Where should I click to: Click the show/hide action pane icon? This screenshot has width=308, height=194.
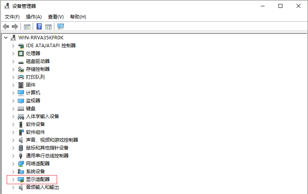[x=48, y=27]
